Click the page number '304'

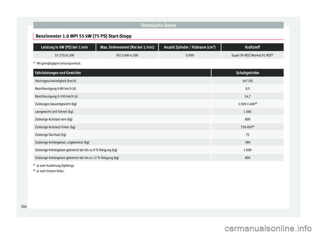tap(24, 207)
